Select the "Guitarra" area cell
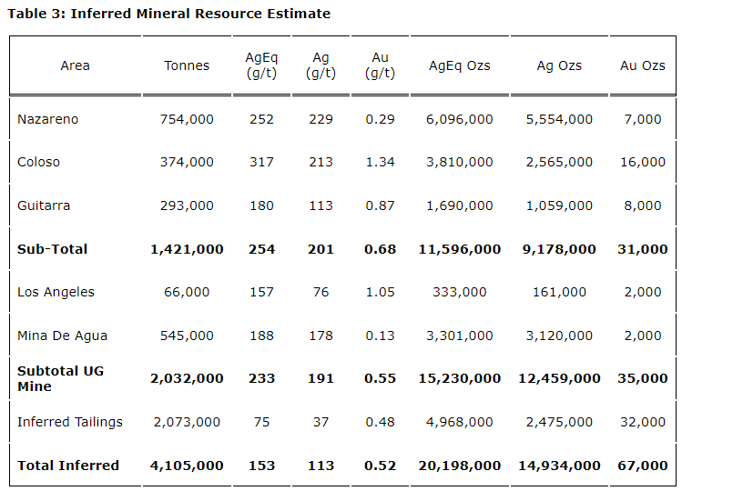The width and height of the screenshot is (743, 491). point(44,205)
